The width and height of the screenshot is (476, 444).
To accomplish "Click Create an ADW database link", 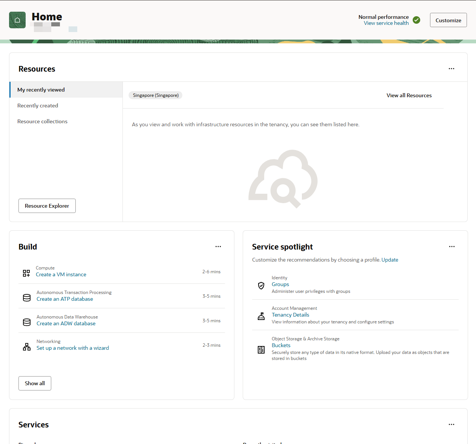I will [x=66, y=323].
